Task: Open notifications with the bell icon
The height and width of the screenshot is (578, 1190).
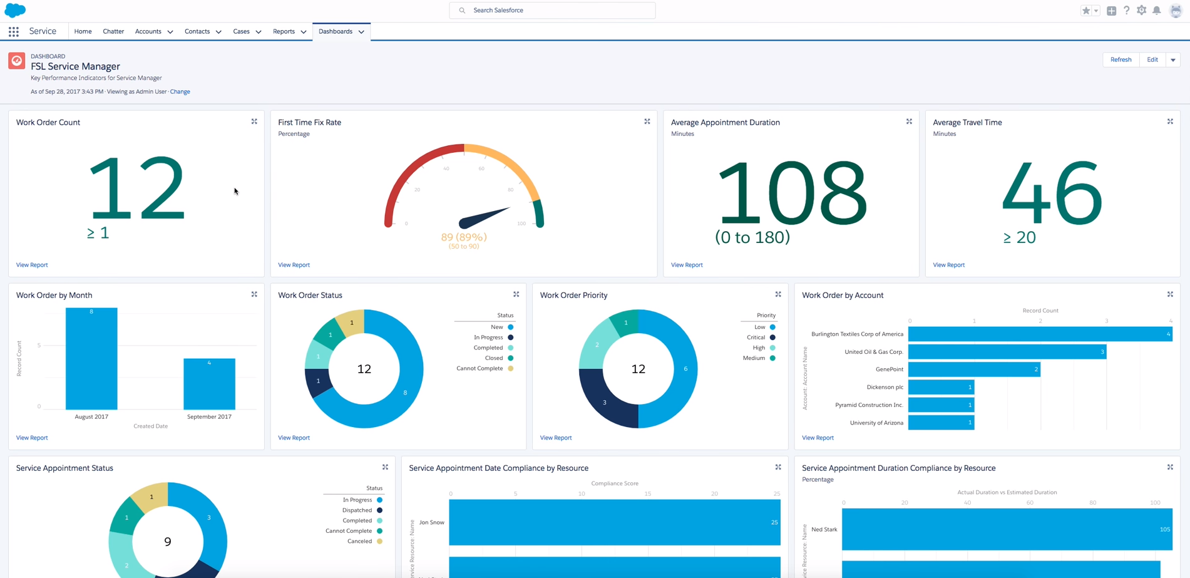Action: click(1157, 10)
